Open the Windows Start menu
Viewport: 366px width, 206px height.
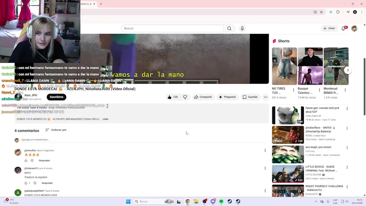point(128,201)
